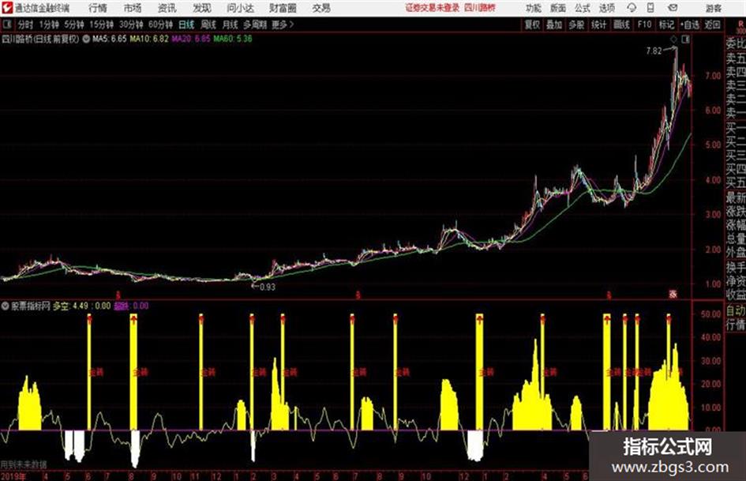The image size is (746, 481).
Task: Click the 2019年 date axis label
Action: click(13, 476)
